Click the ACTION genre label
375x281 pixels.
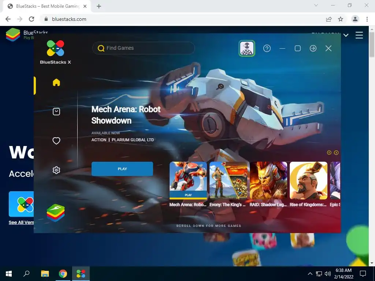tap(99, 140)
